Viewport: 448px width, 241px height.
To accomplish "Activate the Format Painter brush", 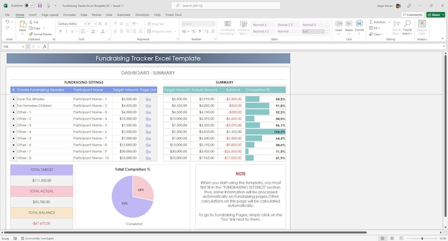I will pyautogui.click(x=31, y=34).
